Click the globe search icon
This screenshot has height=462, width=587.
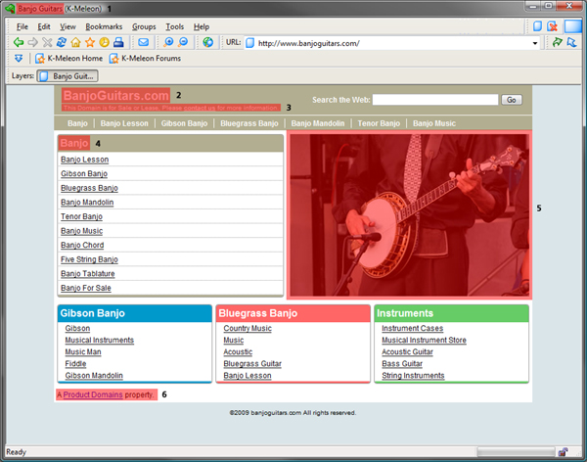click(x=208, y=42)
